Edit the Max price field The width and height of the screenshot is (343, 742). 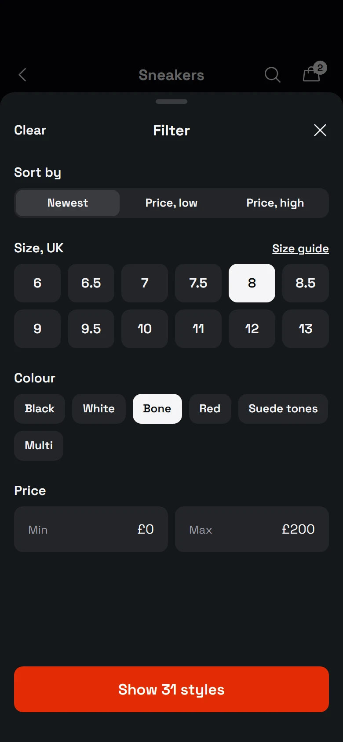tap(252, 529)
